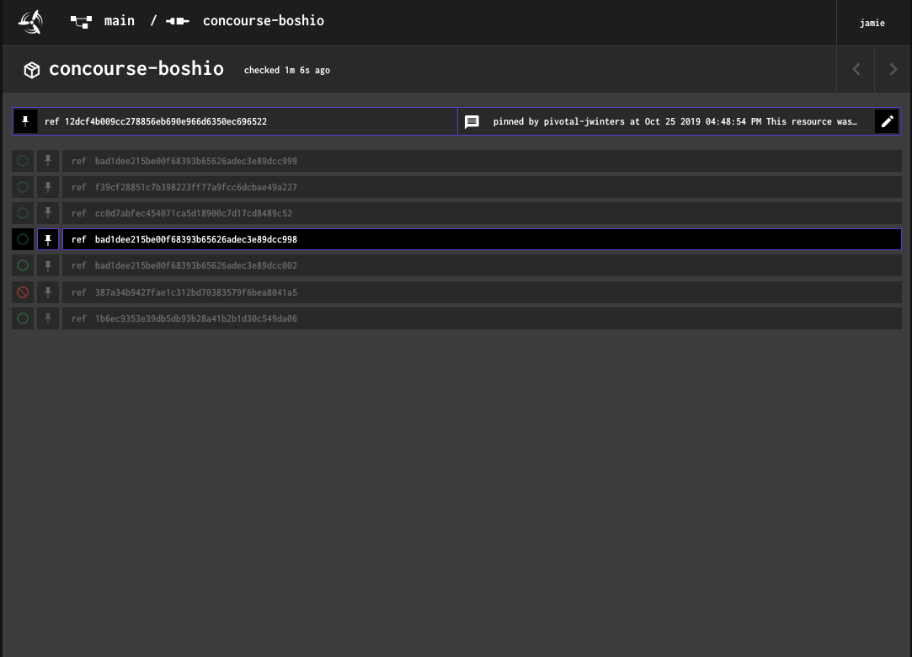Toggle enabled state of version cc0d7abfec45...
The width and height of the screenshot is (912, 657).
(x=23, y=213)
